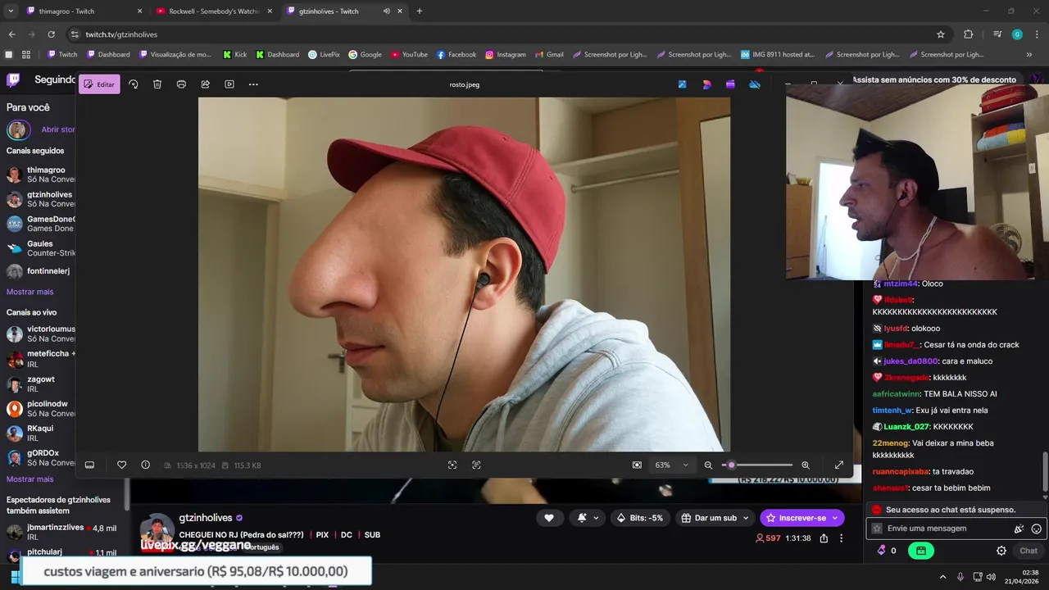
Task: Open chat settings gear
Action: pos(1001,551)
